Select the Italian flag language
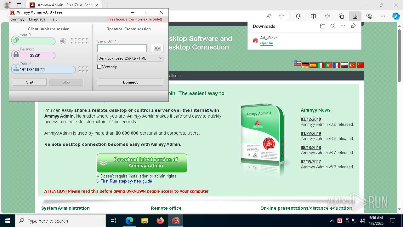This screenshot has height=227, width=403. (321, 65)
